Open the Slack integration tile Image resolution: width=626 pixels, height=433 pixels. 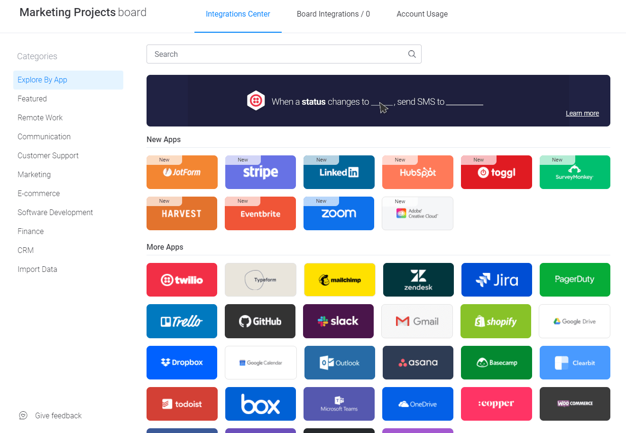tap(339, 321)
